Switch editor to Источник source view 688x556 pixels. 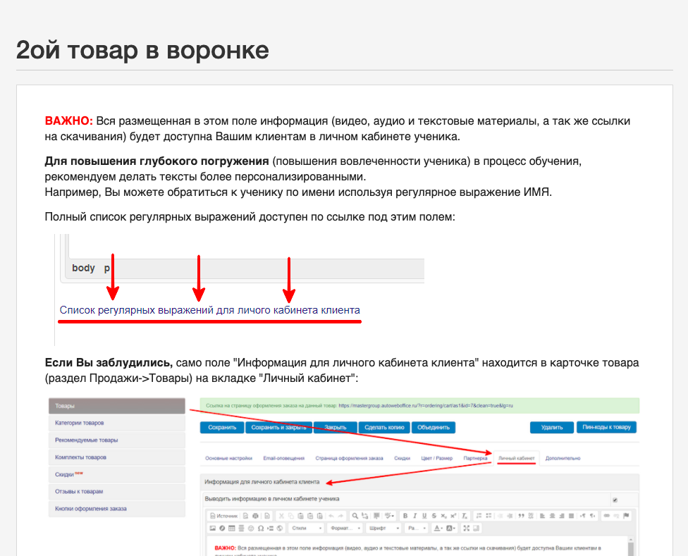223,516
